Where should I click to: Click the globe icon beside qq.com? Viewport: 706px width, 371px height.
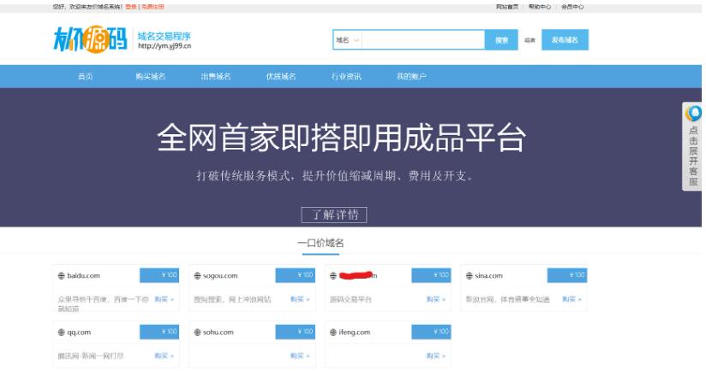pos(61,333)
